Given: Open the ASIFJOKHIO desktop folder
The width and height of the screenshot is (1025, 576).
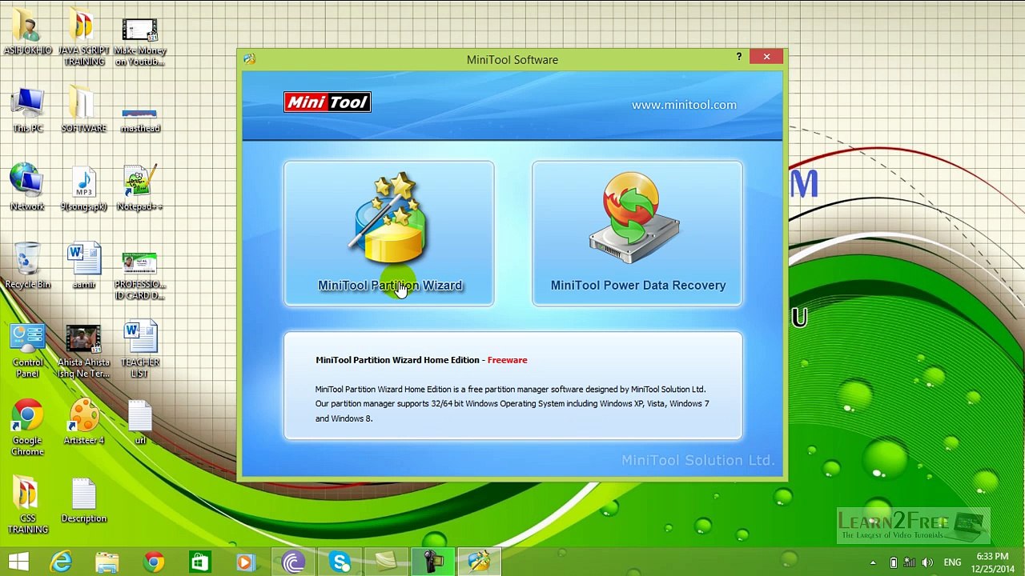Looking at the screenshot, I should [27, 32].
